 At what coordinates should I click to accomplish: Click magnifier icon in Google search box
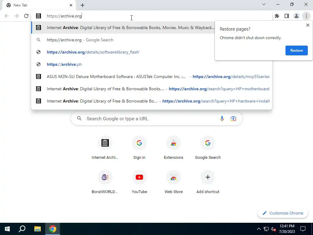[79, 118]
